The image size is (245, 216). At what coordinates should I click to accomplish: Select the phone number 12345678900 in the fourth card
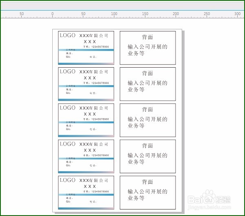pyautogui.click(x=100, y=155)
